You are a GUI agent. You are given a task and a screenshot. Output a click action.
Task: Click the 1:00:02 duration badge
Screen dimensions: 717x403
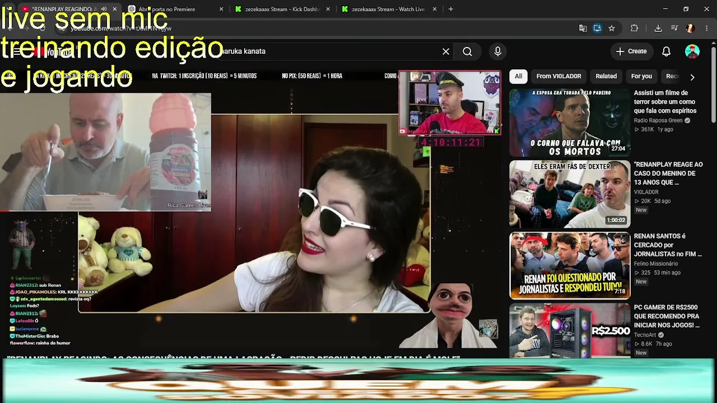pos(616,221)
